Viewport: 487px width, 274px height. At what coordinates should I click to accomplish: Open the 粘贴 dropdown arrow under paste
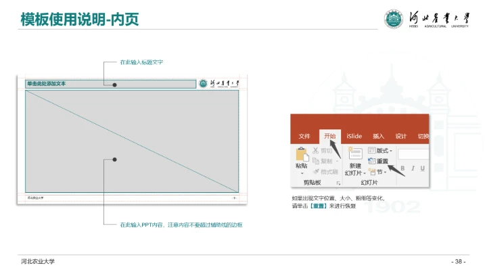tap(302, 173)
